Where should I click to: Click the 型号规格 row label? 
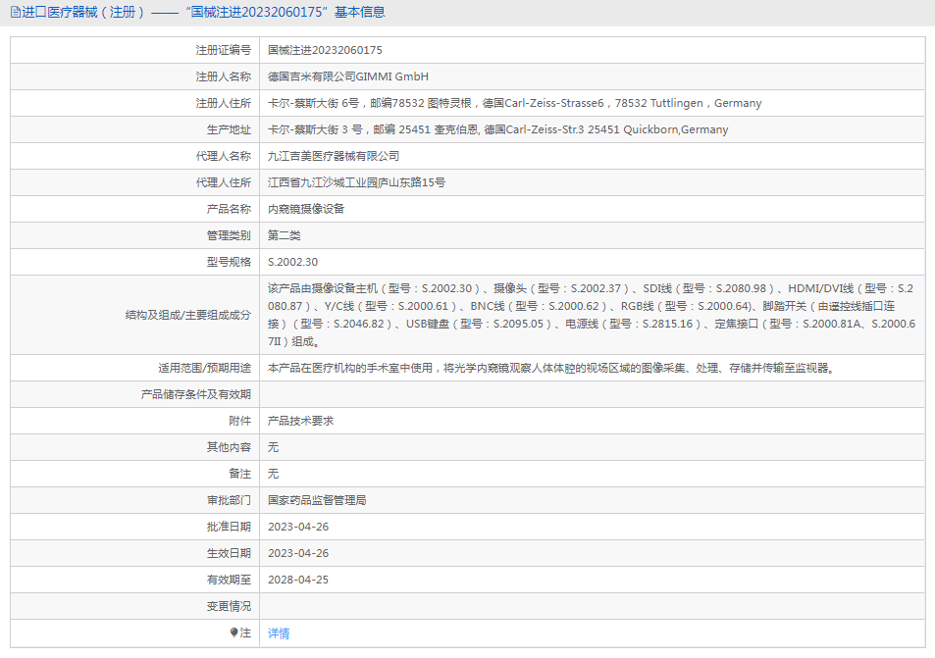[x=229, y=262]
